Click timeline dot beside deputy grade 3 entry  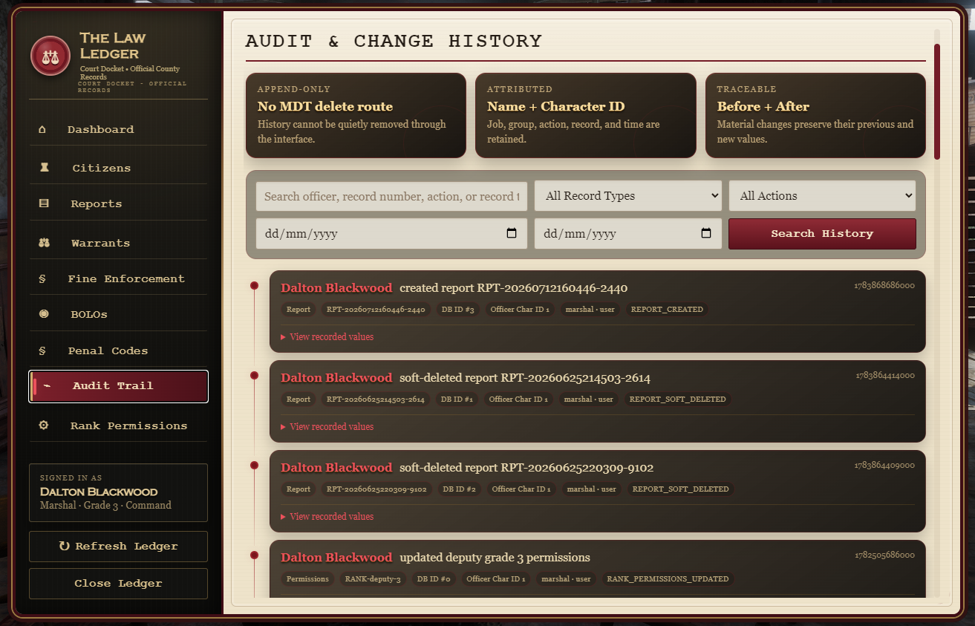pos(254,555)
